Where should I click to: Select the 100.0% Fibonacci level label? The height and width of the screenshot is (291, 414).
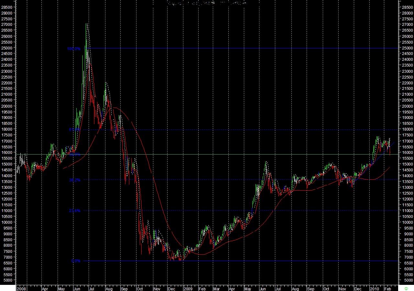click(73, 49)
